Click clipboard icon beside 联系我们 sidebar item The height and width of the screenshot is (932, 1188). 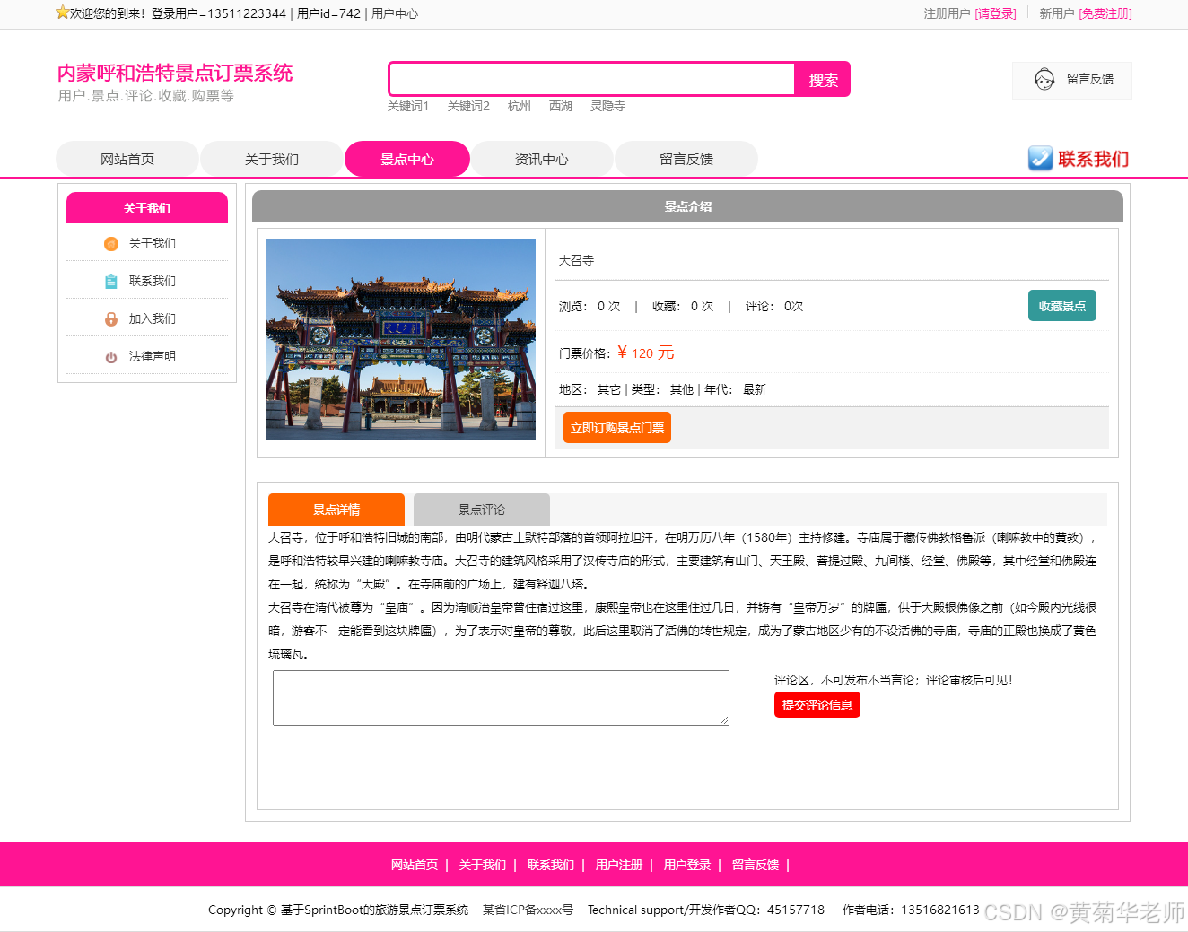(x=111, y=281)
